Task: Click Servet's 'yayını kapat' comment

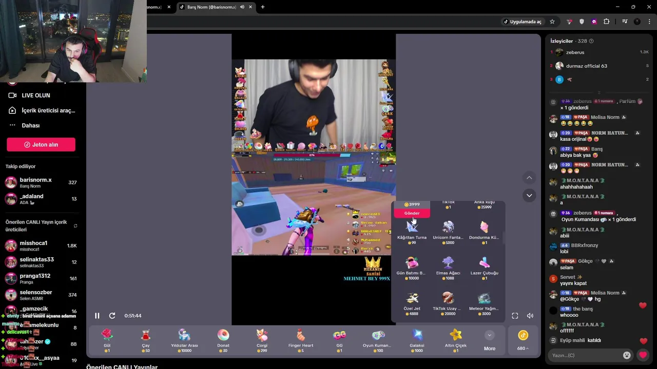Action: click(573, 283)
